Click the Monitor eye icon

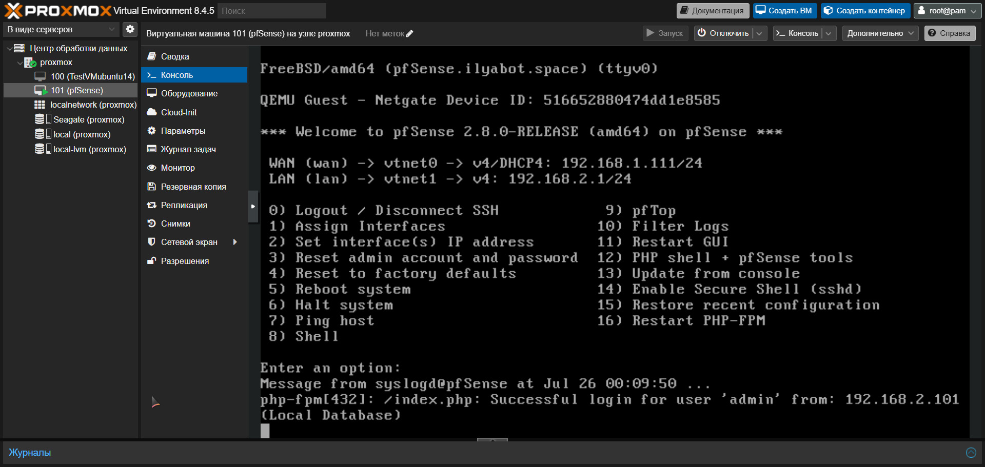[152, 168]
